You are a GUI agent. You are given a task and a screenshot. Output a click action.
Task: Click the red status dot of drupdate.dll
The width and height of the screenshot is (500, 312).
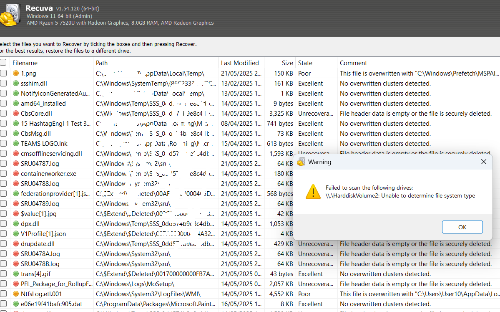tap(15, 244)
